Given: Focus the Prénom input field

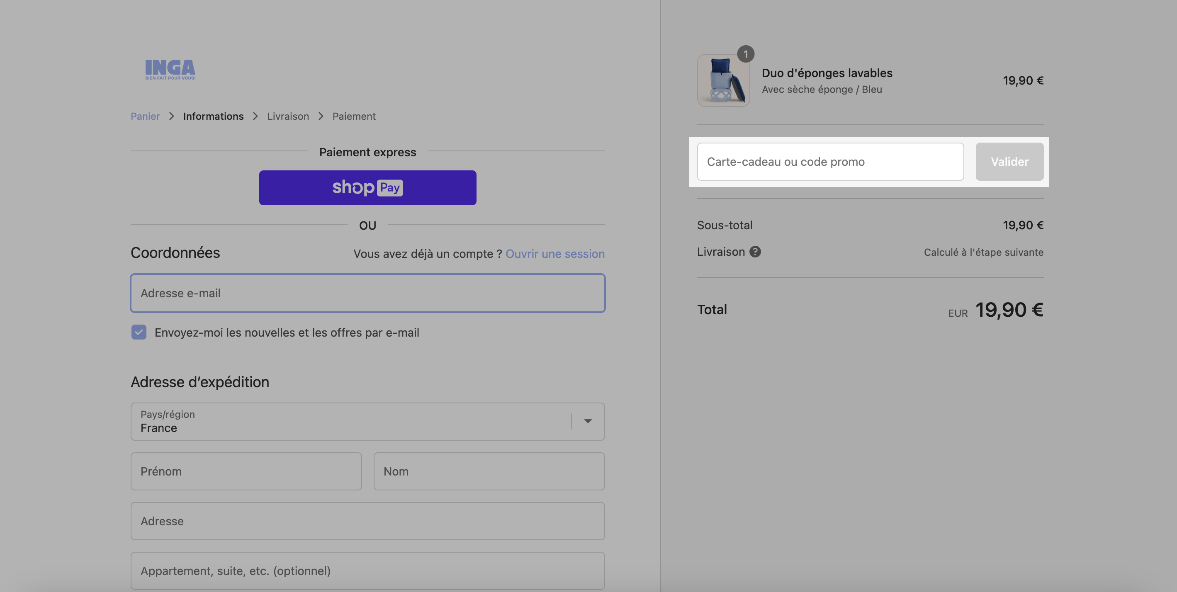Looking at the screenshot, I should tap(246, 471).
